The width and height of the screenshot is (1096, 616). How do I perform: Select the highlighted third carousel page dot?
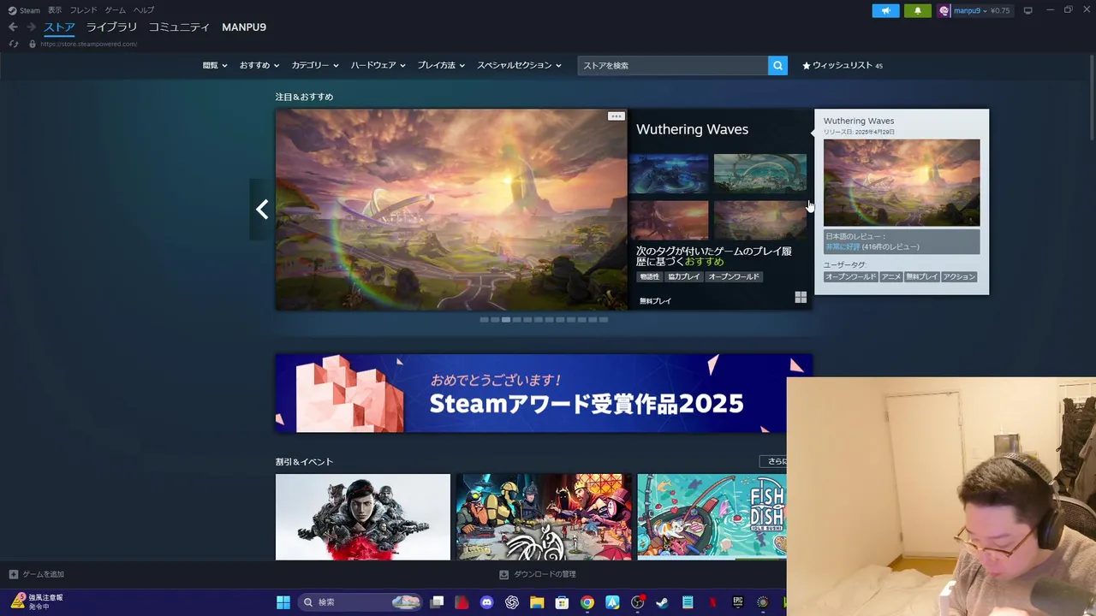tap(506, 319)
